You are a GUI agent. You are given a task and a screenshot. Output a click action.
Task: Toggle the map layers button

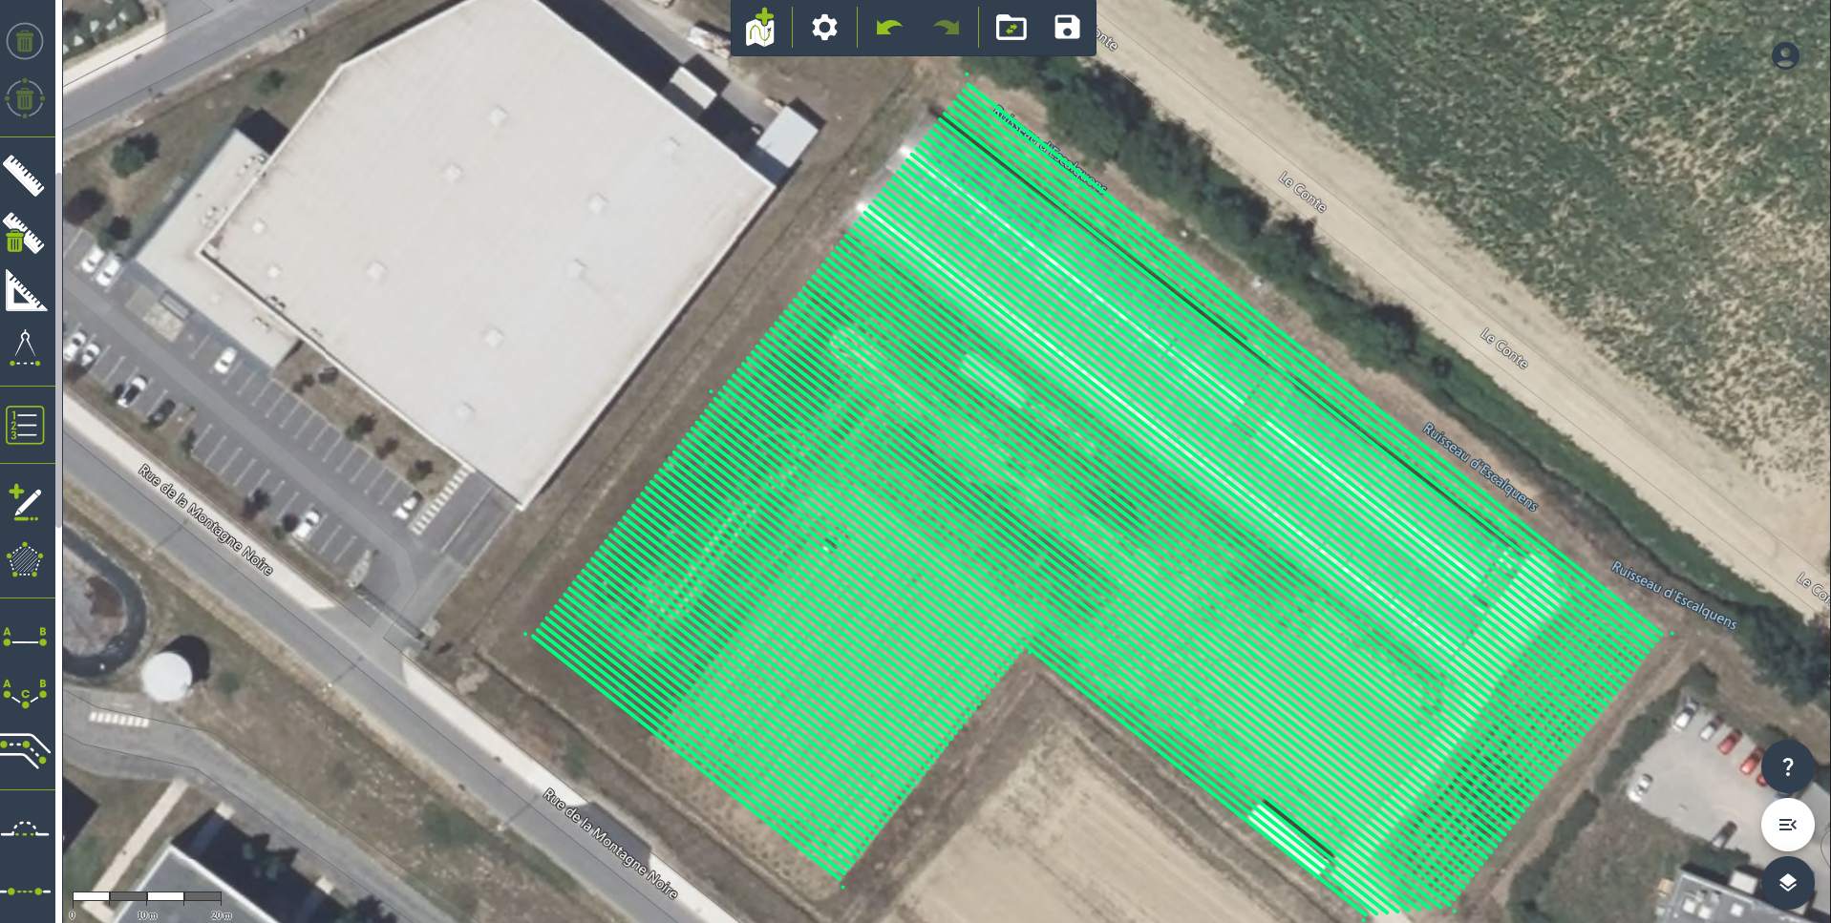(1787, 882)
